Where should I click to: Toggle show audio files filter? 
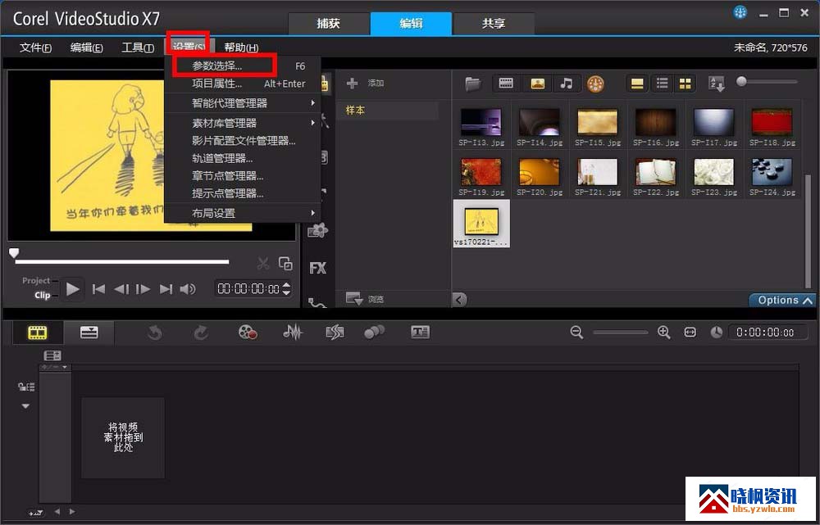pos(567,84)
